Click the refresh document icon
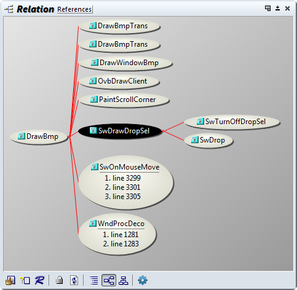 tap(74, 280)
